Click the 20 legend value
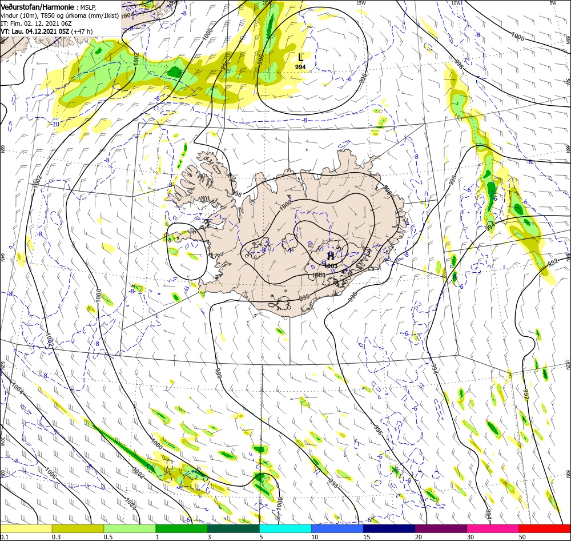 point(419,537)
